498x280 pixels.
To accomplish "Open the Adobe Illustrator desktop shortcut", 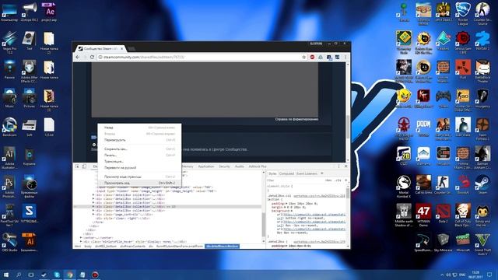I will click(9, 157).
